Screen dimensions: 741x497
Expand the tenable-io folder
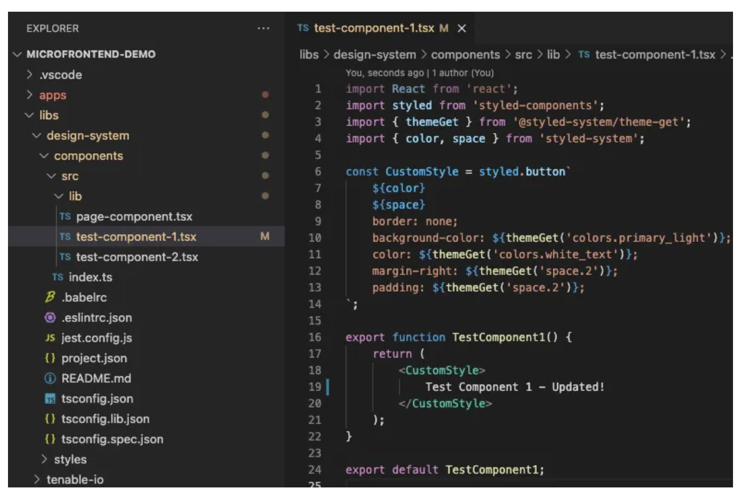tap(37, 479)
